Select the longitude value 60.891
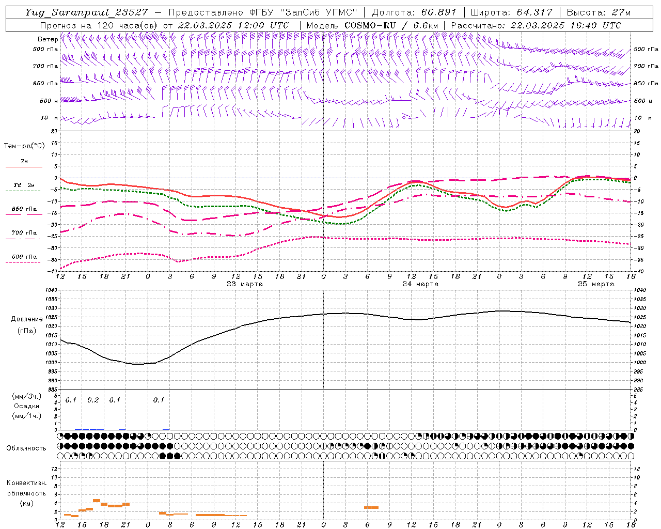 [x=438, y=12]
